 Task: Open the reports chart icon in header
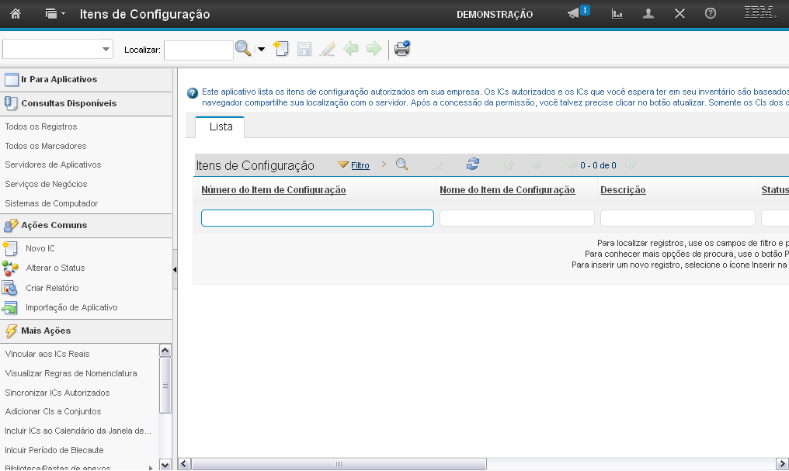(617, 14)
